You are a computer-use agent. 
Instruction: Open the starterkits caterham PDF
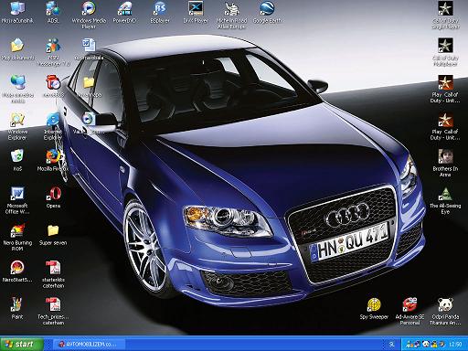coord(53,274)
